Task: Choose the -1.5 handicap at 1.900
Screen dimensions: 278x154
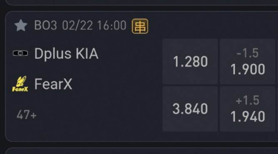Action: [247, 61]
